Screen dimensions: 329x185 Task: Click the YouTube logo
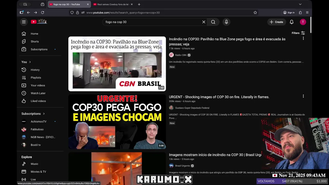[39, 22]
